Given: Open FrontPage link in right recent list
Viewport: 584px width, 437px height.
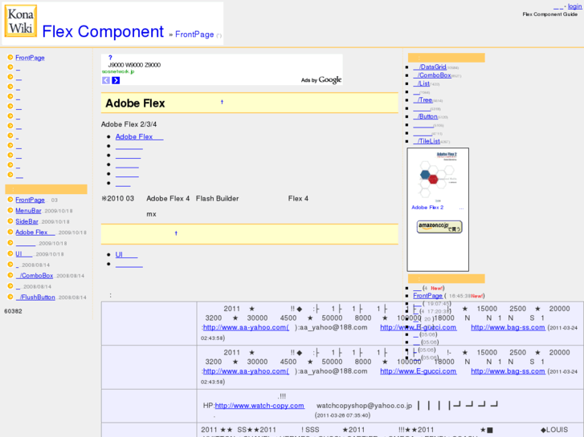Looking at the screenshot, I should click(x=427, y=296).
